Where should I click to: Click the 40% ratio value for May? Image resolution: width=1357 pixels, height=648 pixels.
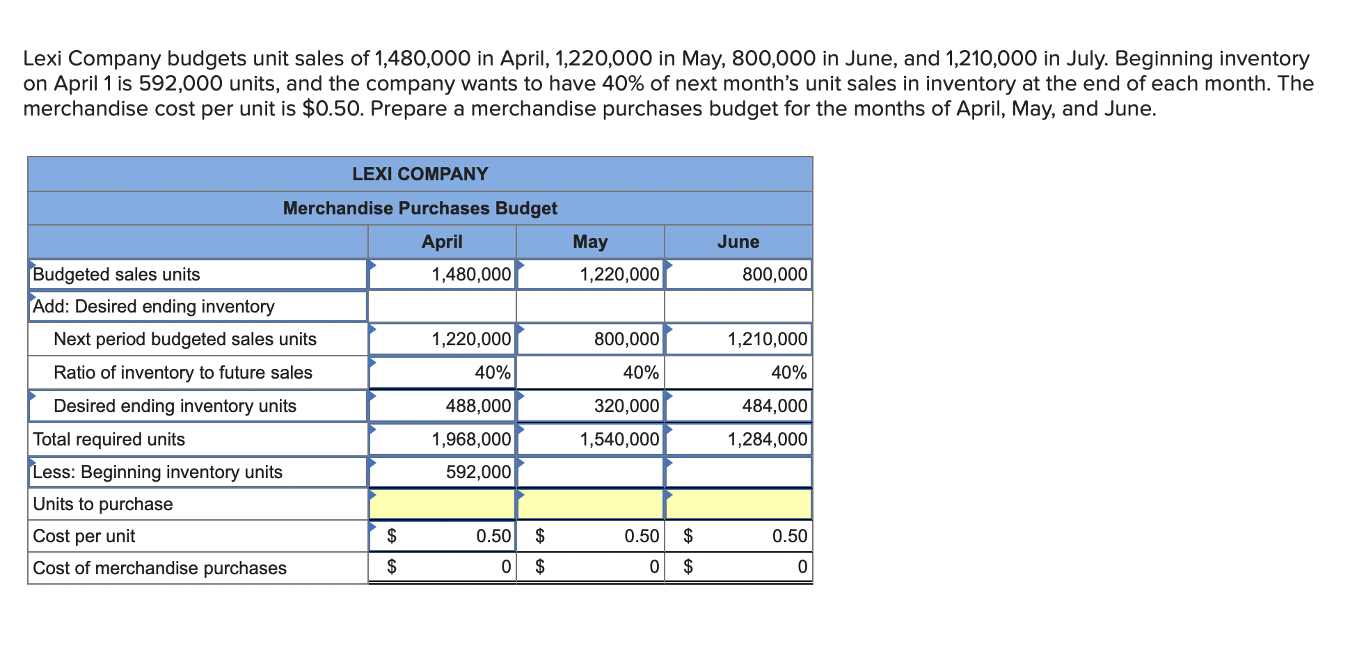click(640, 372)
